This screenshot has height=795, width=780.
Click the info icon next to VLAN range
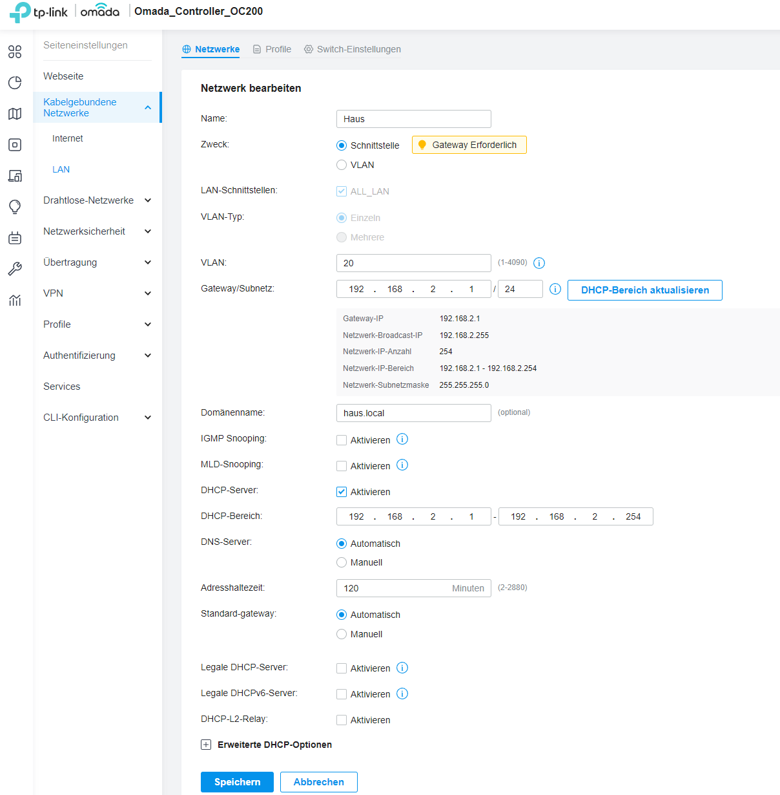[539, 263]
